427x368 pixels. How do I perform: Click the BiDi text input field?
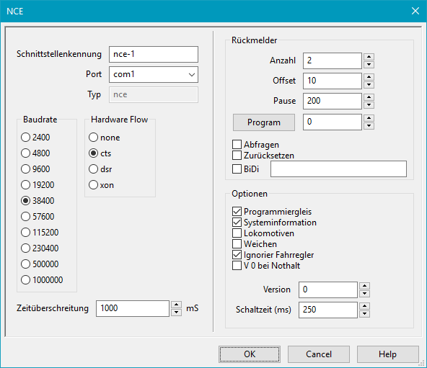[338, 169]
